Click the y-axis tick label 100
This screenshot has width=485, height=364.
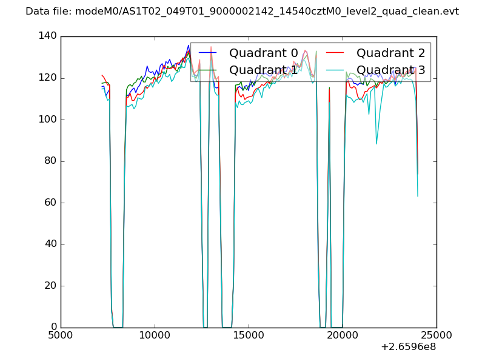[48, 120]
